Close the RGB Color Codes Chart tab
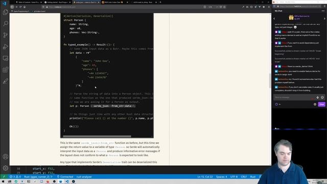 [127, 2]
